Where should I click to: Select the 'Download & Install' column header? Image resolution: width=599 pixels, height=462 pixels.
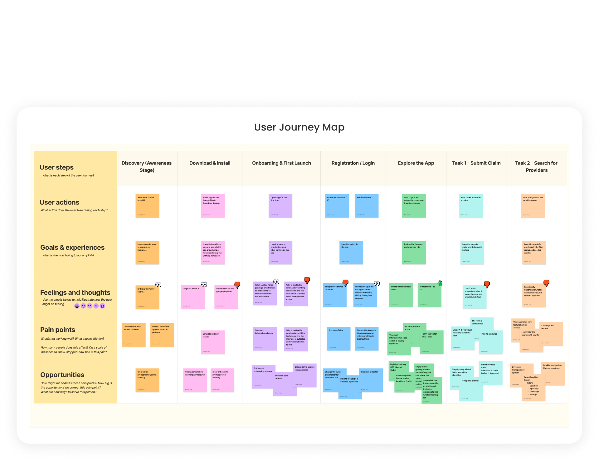[x=210, y=163]
